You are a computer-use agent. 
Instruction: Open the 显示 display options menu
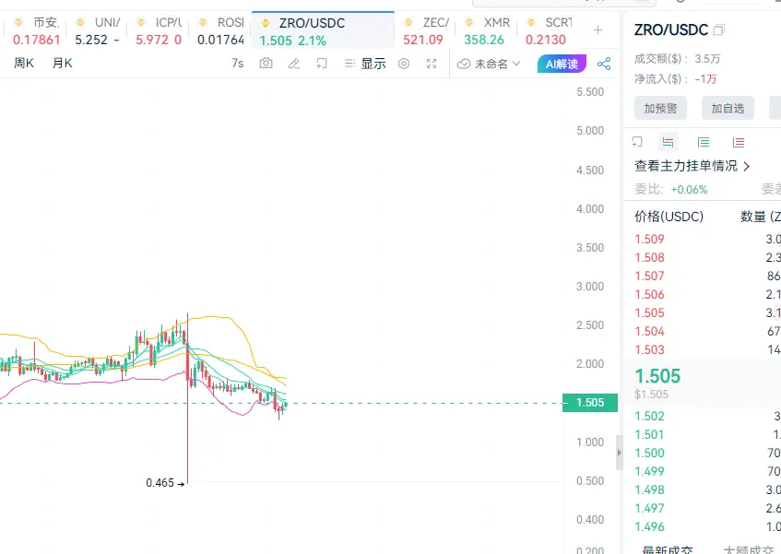tap(365, 64)
